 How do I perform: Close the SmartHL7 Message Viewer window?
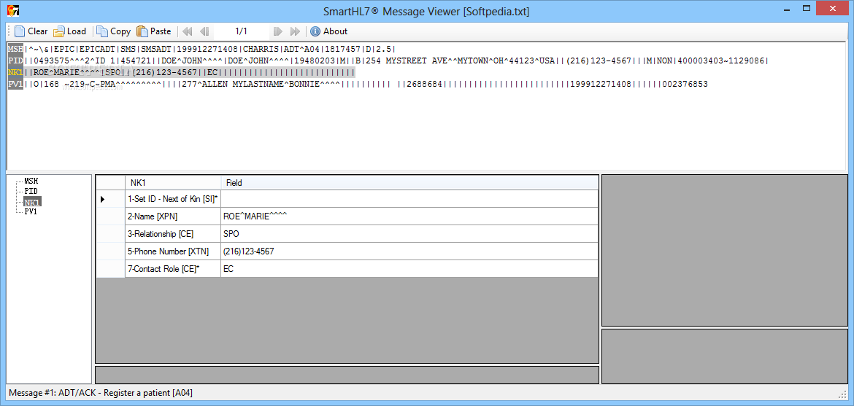coord(831,8)
